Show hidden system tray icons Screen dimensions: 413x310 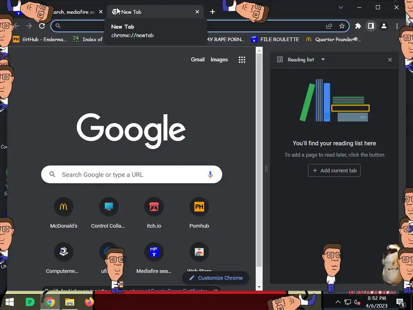coord(338,302)
